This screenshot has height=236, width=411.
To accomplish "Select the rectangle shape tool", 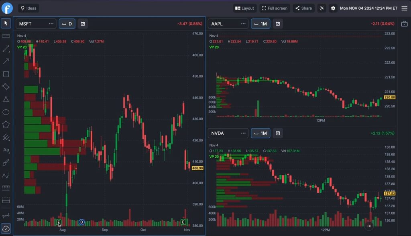I will coord(6,74).
